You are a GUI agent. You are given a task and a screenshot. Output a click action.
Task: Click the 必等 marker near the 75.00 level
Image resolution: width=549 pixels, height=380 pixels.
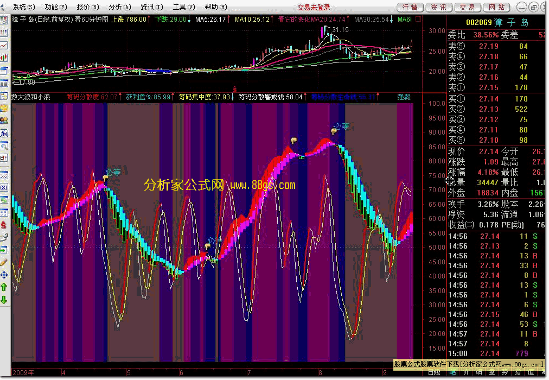[113, 172]
